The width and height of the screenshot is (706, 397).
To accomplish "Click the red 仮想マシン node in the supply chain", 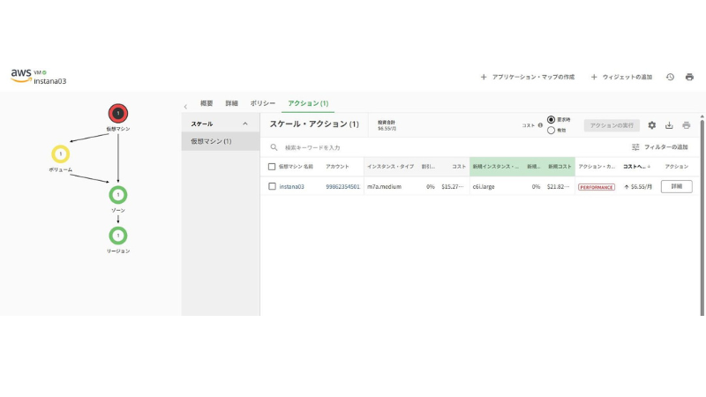I will [118, 113].
